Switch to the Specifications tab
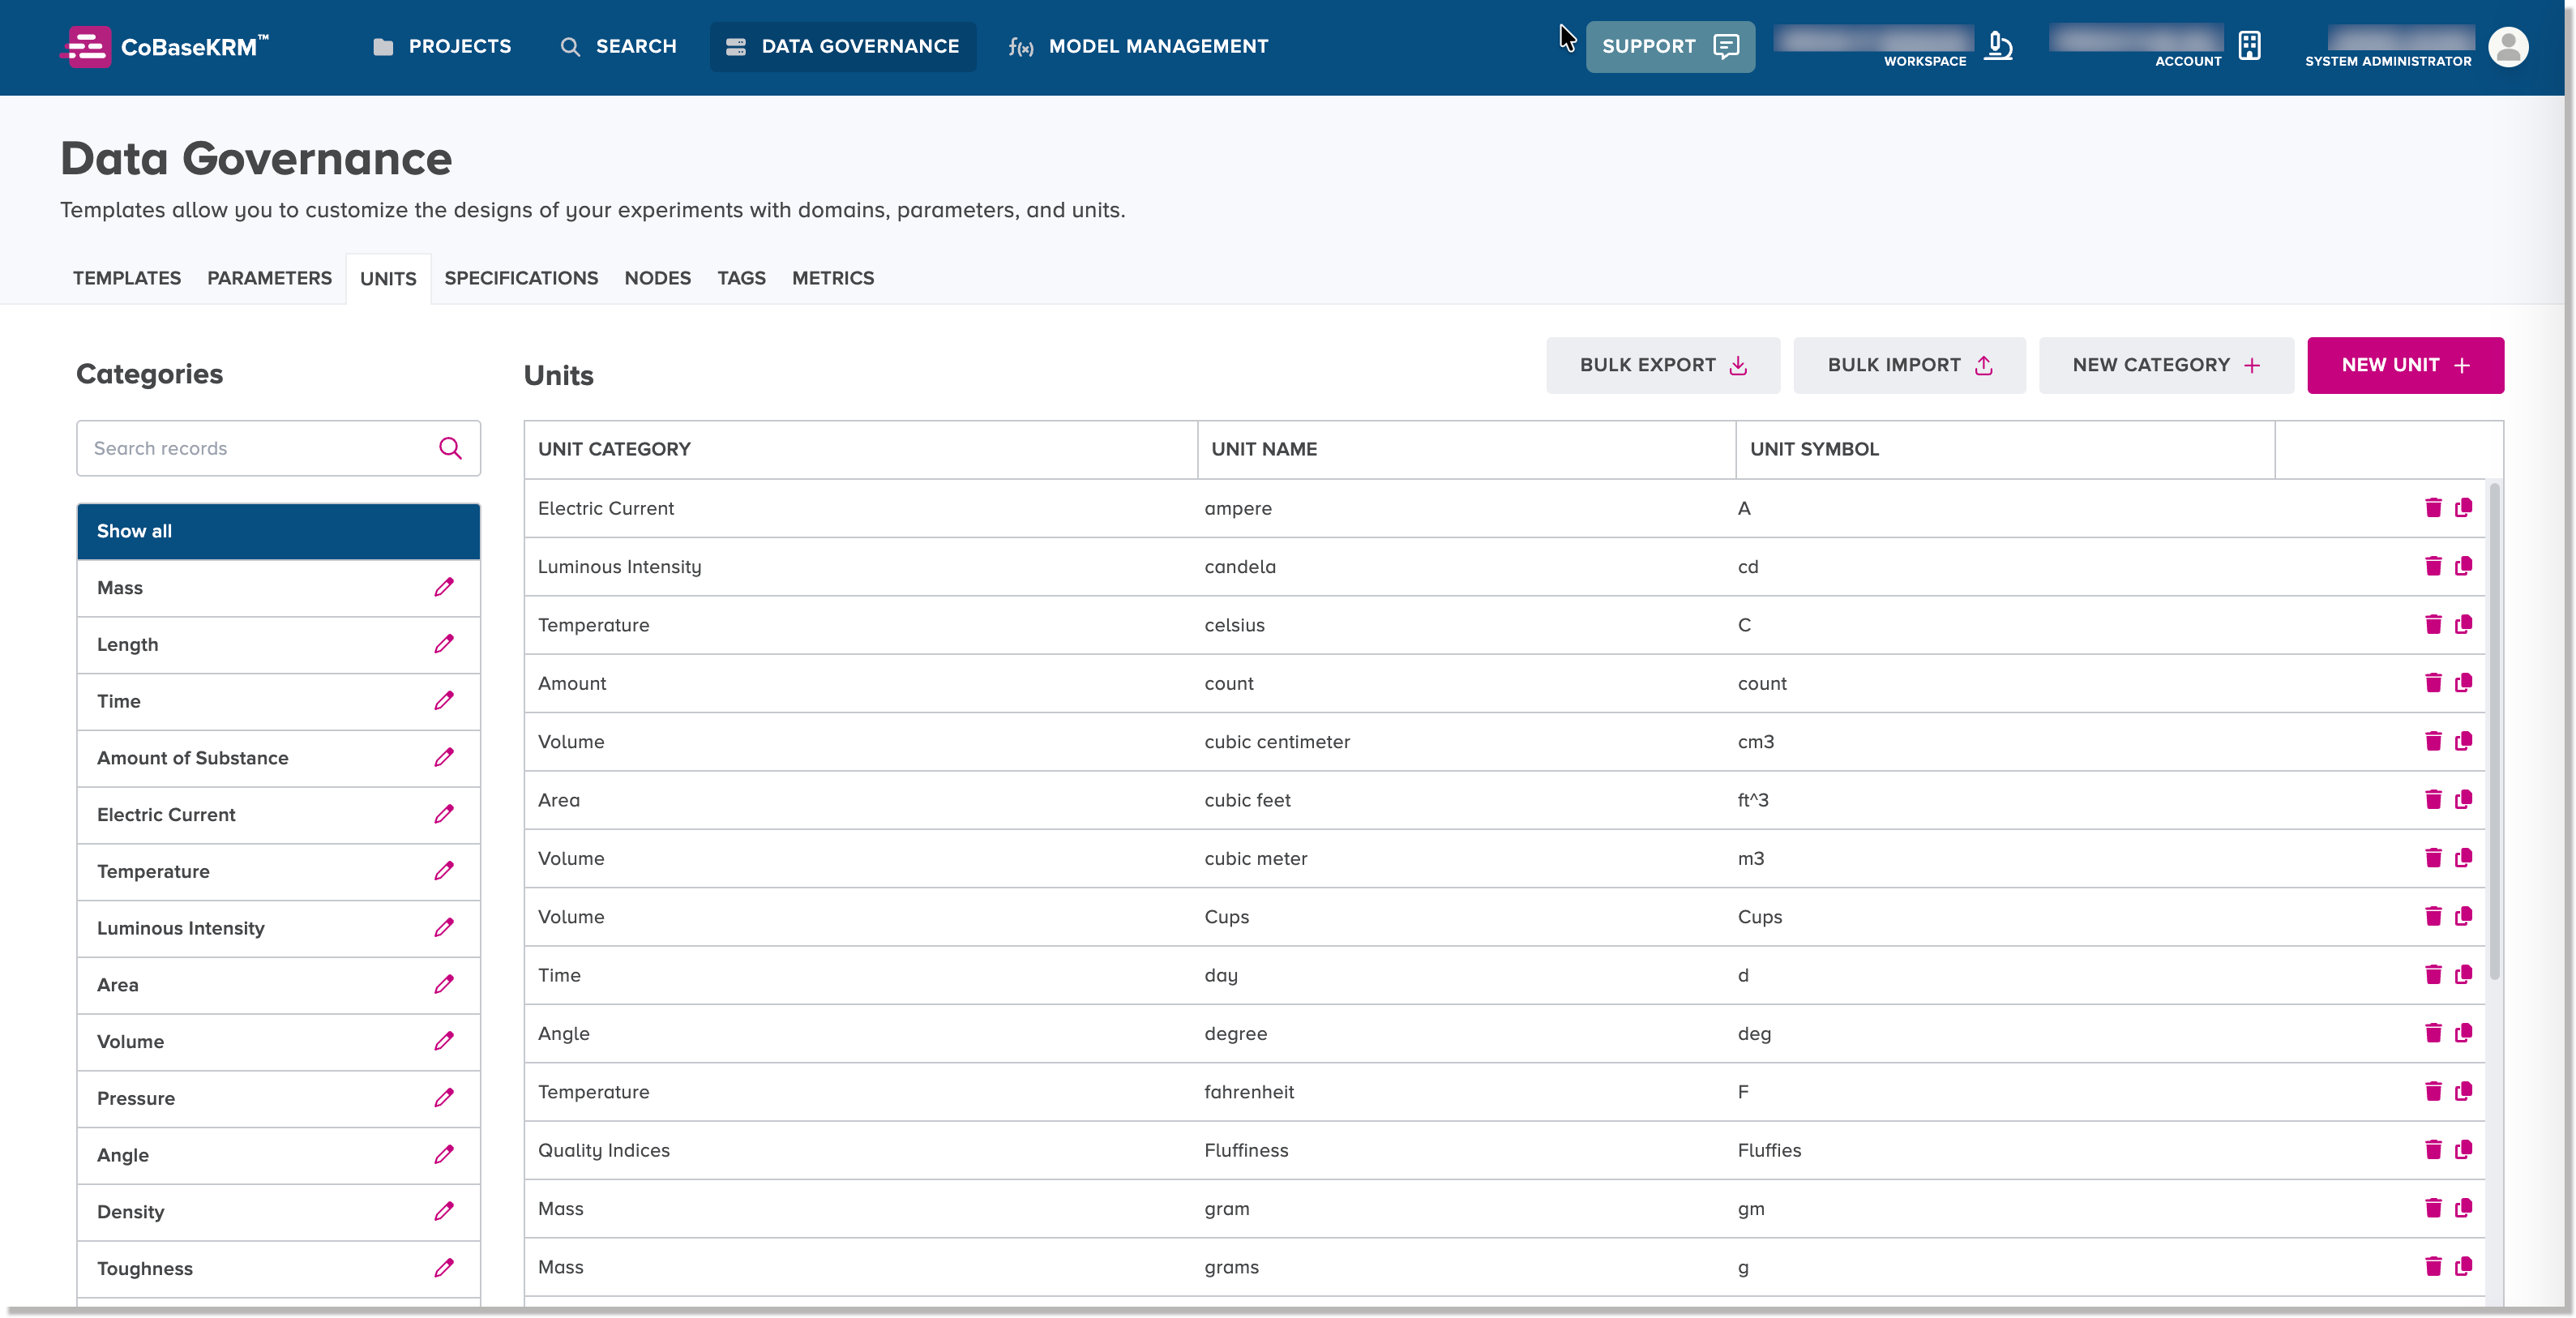Image resolution: width=2576 pixels, height=1318 pixels. (x=521, y=278)
